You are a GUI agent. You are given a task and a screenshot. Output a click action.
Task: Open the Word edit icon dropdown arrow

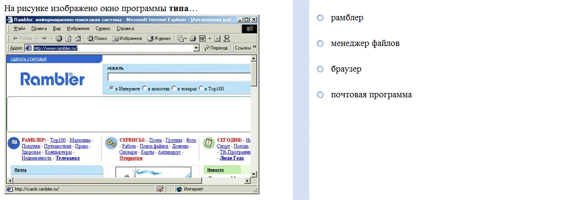click(210, 38)
